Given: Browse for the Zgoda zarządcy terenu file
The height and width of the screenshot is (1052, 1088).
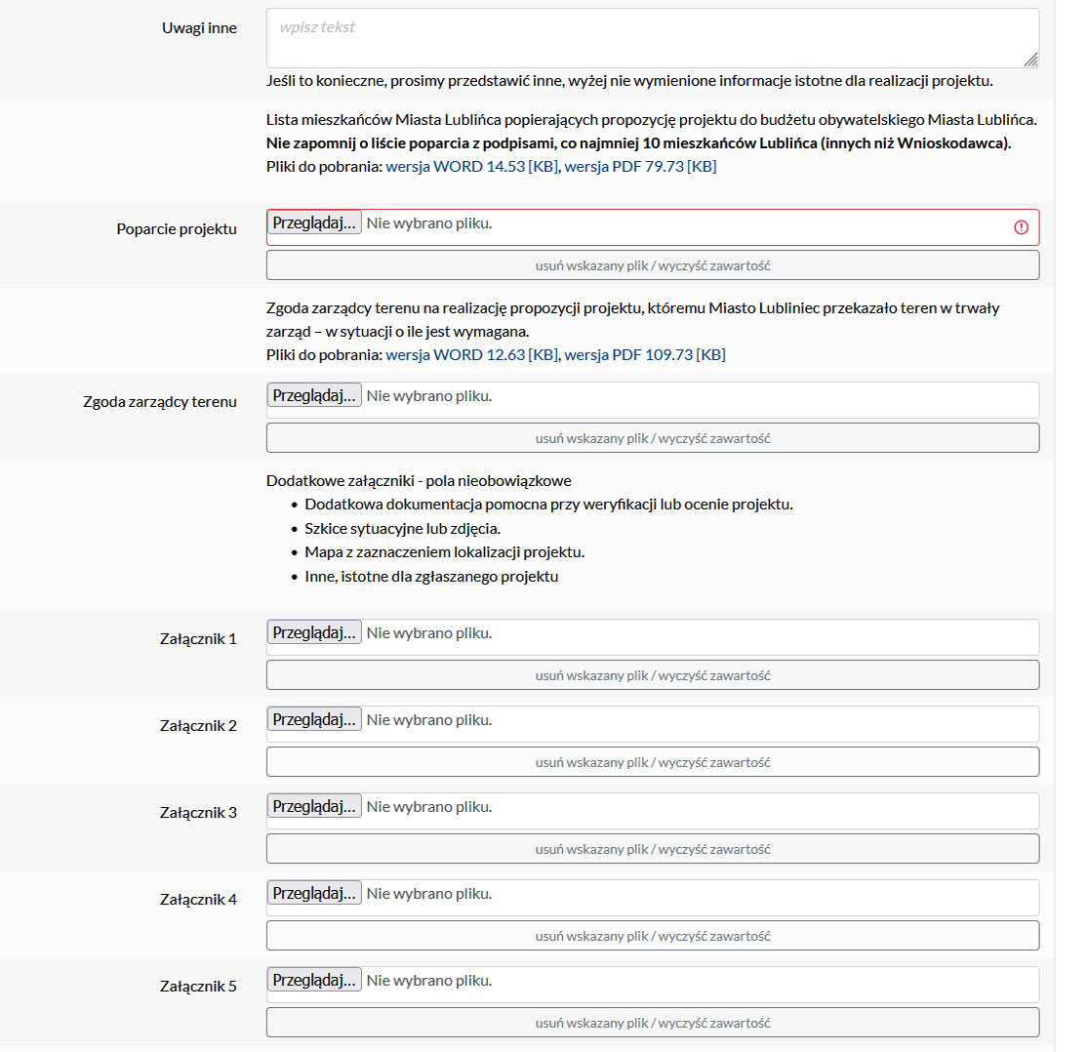Looking at the screenshot, I should [x=314, y=395].
